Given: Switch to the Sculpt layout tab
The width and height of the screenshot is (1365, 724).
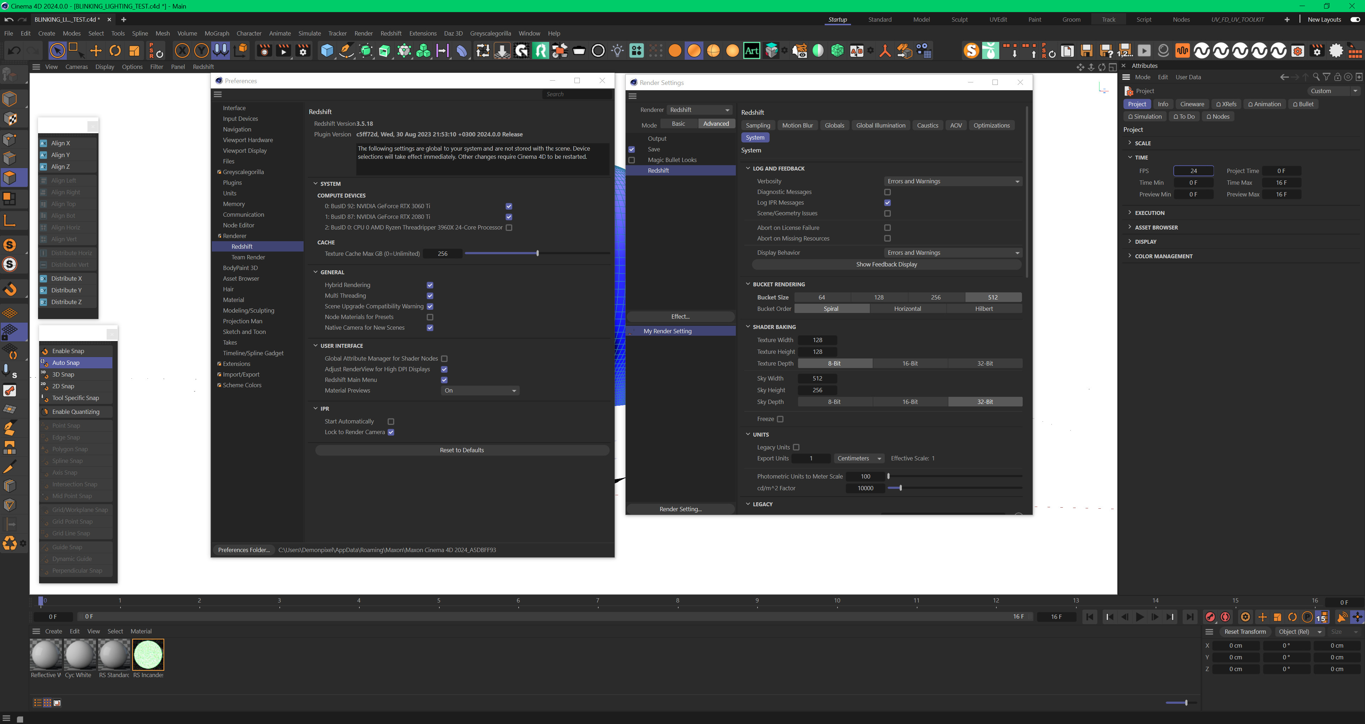Looking at the screenshot, I should [x=959, y=20].
